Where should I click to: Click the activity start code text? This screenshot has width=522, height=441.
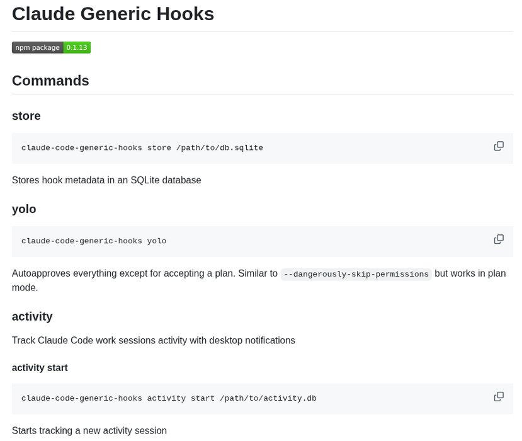169,398
